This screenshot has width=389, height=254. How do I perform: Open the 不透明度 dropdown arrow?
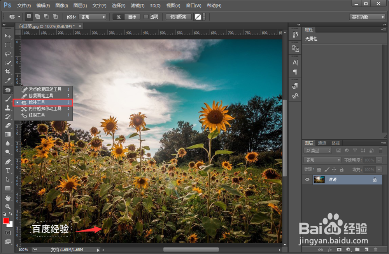point(379,160)
